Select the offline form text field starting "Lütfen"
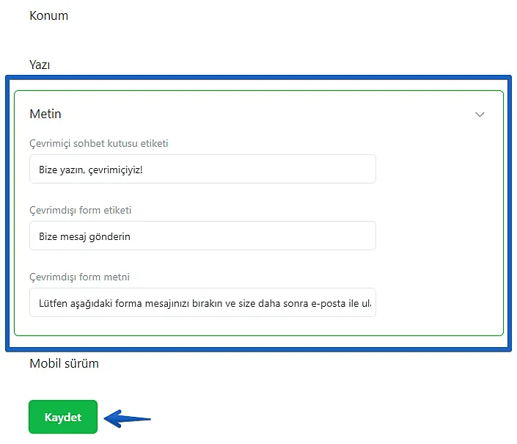 click(x=202, y=303)
